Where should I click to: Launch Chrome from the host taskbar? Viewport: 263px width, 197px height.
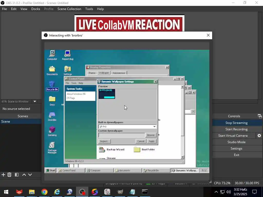[x=44, y=192]
